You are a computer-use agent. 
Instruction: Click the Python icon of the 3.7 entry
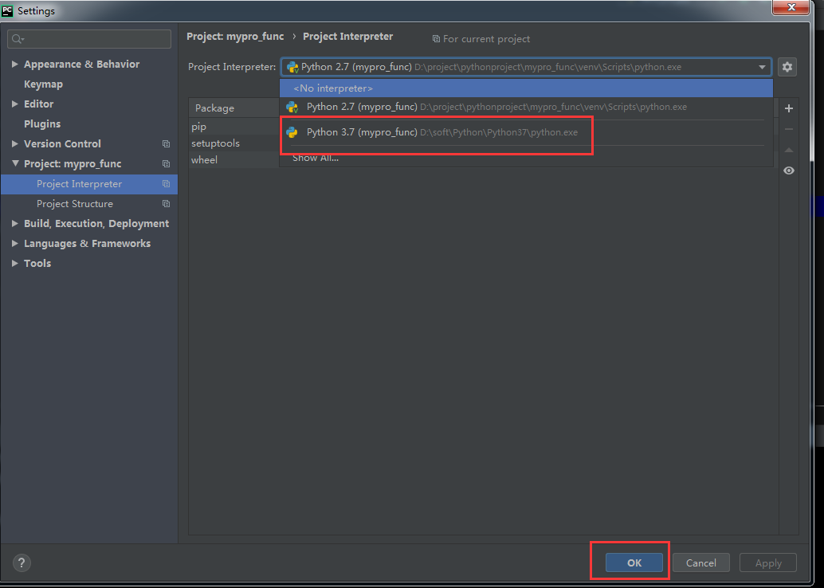coord(292,132)
